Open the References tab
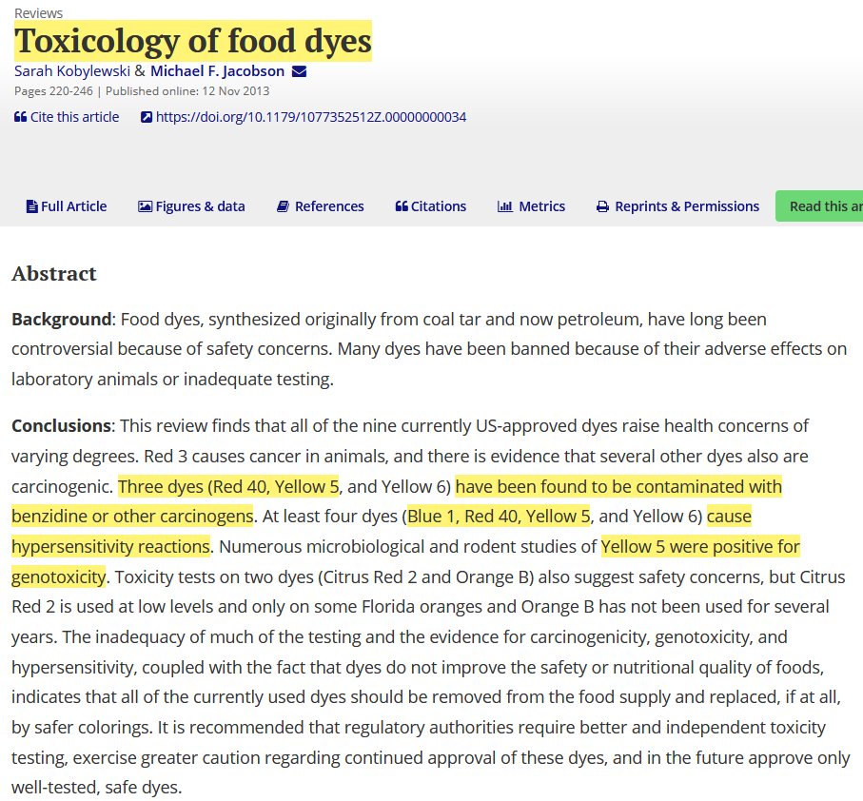Image resolution: width=863 pixels, height=801 pixels. tap(321, 206)
